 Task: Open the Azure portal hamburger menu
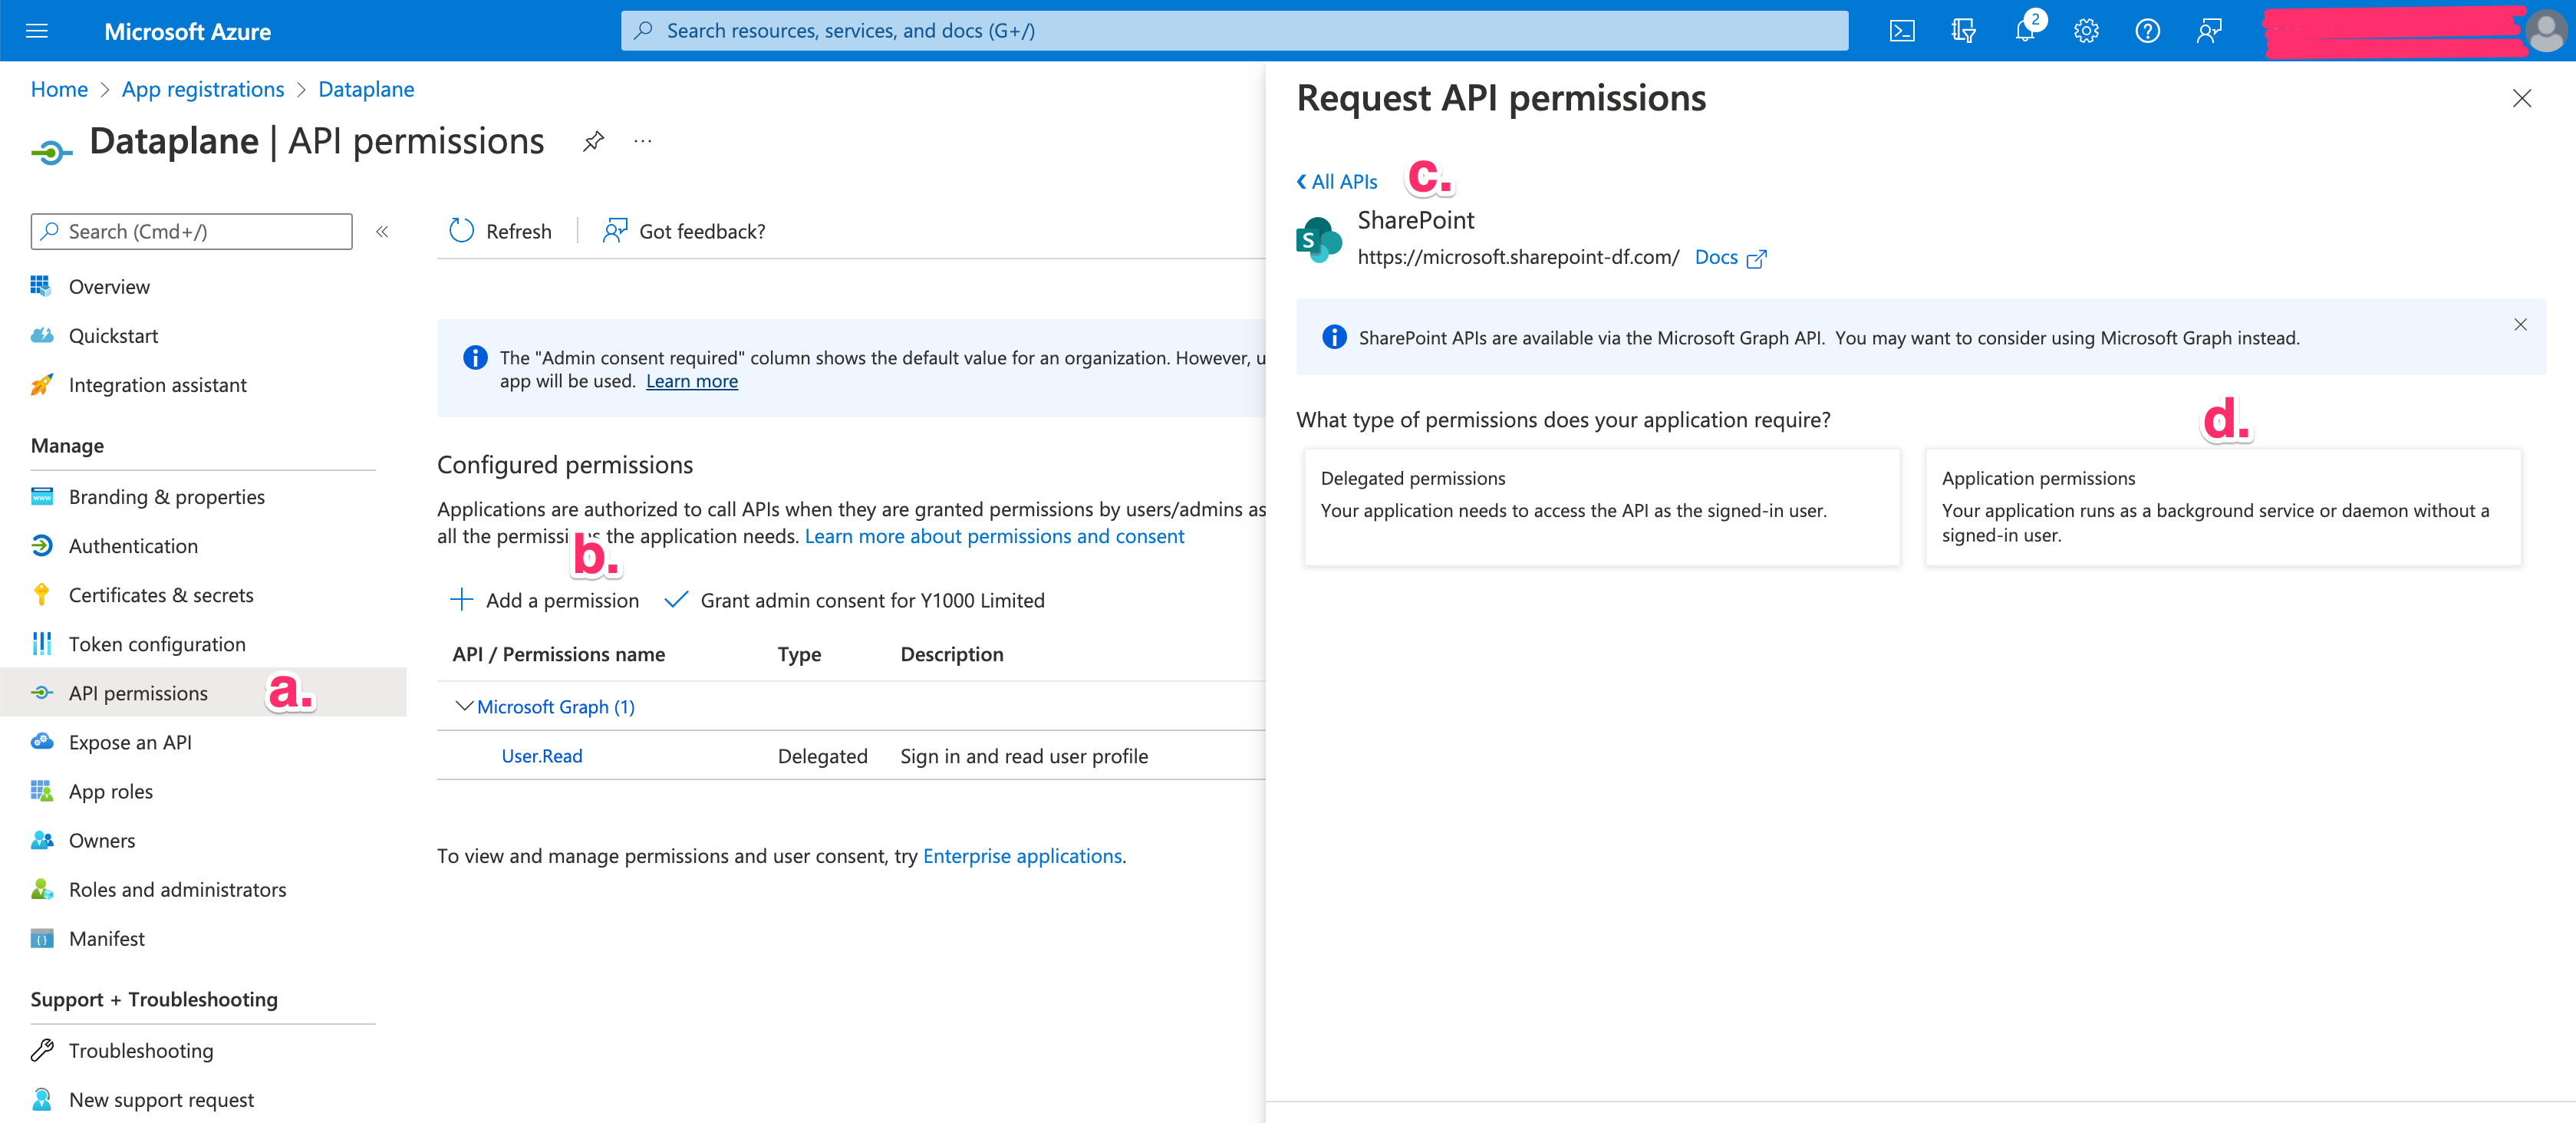[37, 30]
